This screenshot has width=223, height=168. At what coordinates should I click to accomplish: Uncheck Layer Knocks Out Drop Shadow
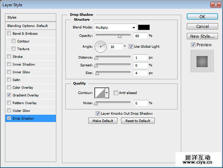point(98,113)
